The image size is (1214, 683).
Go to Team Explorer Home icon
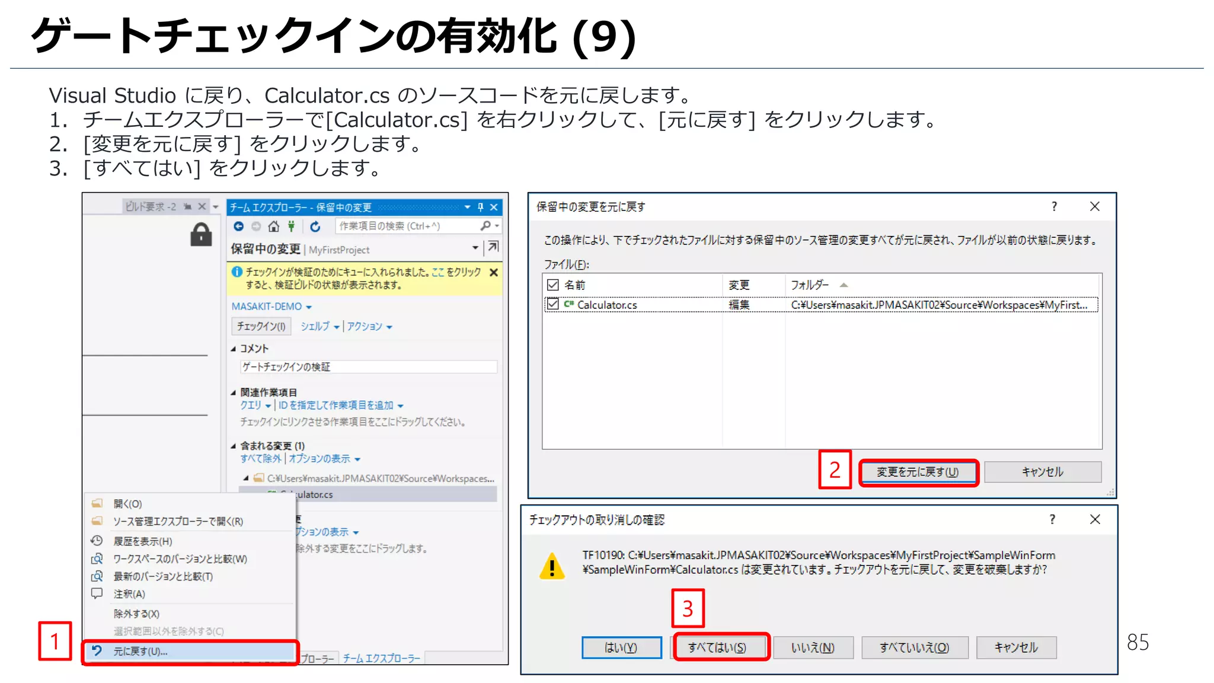click(x=273, y=226)
